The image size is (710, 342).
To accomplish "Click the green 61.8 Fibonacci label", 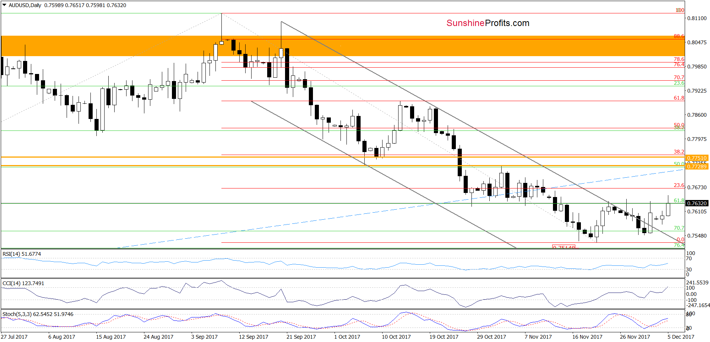I will point(679,200).
